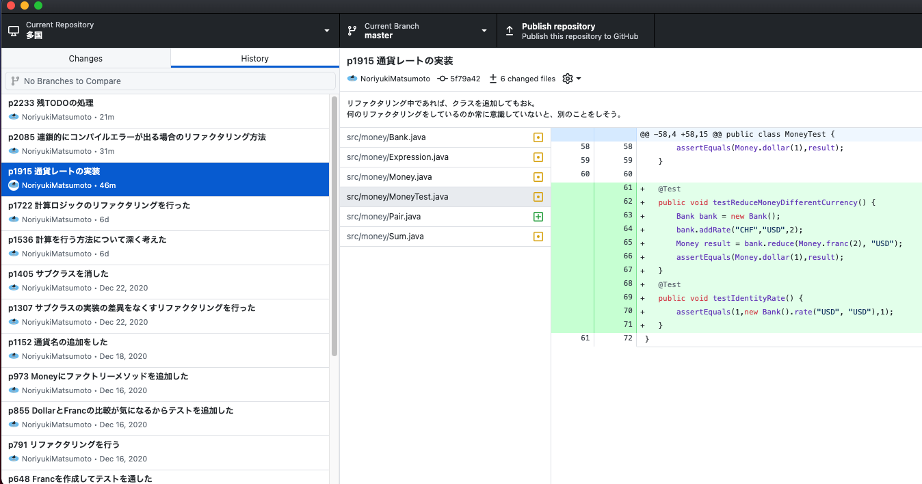Click added status icon for Pair.java
Image resolution: width=922 pixels, height=484 pixels.
coord(538,217)
